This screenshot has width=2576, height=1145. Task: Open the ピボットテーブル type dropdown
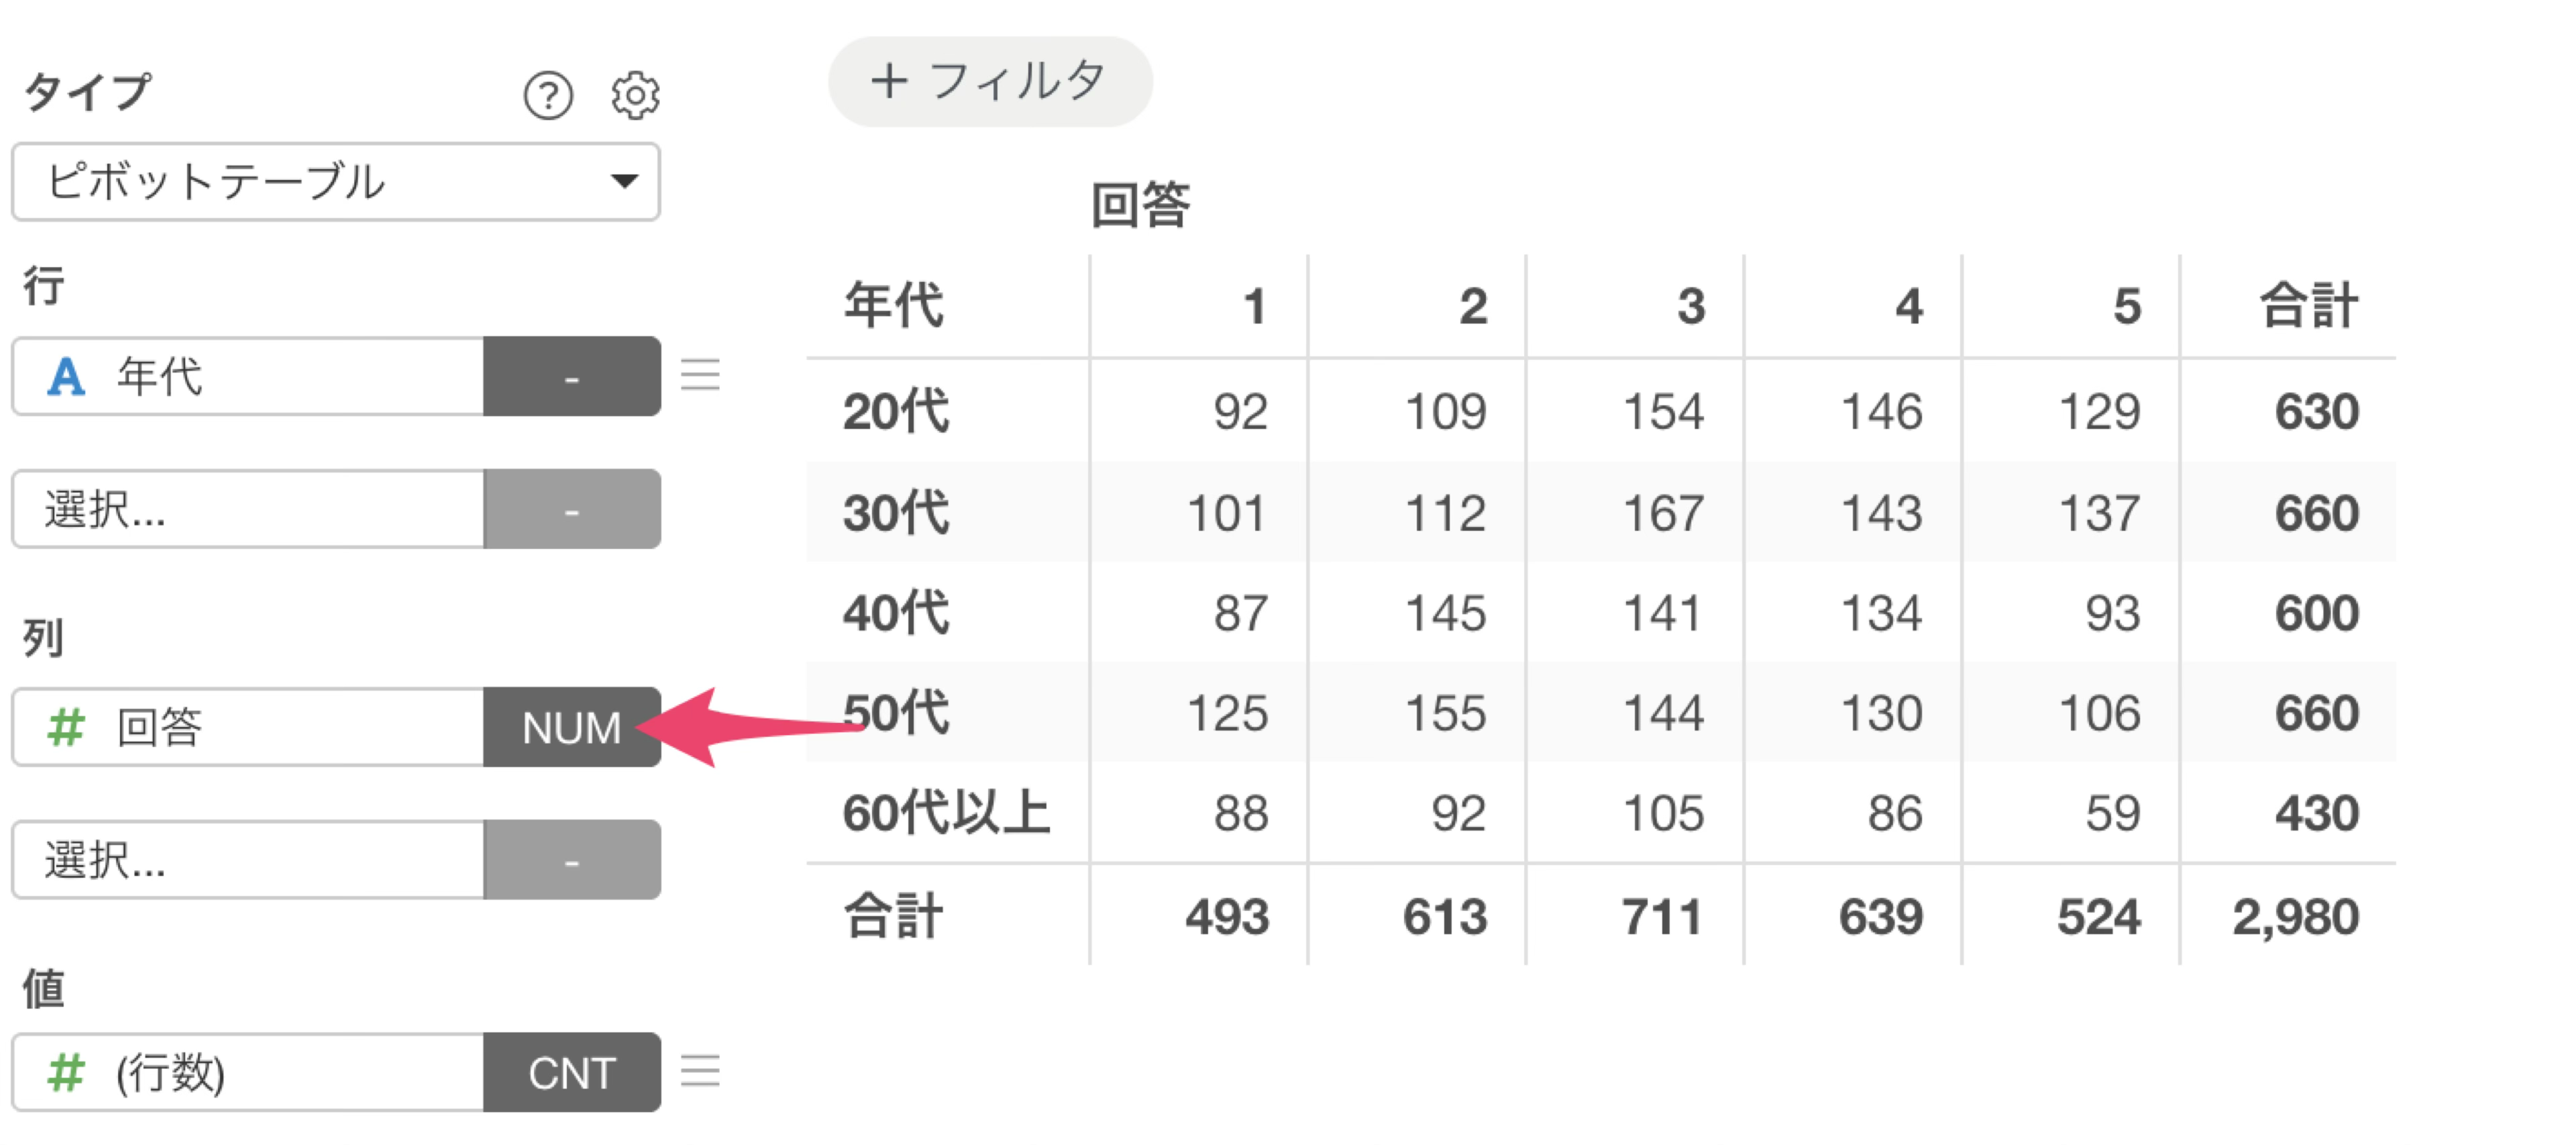336,181
